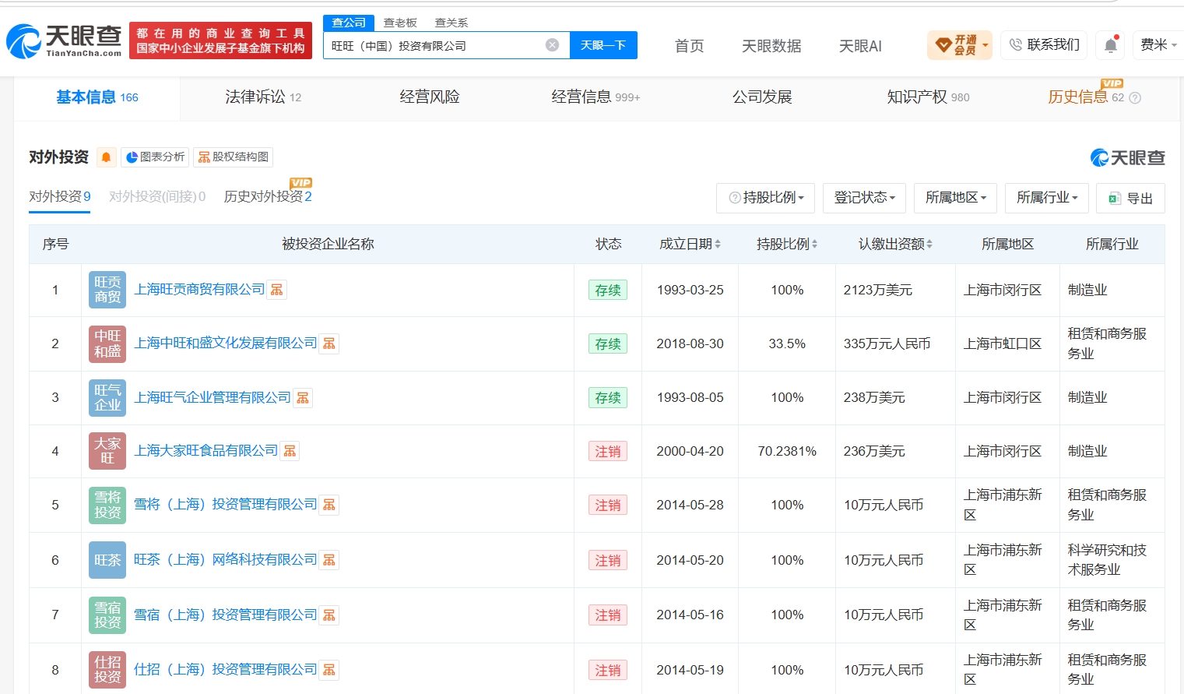
Task: Click the help question icon next to 历史信息
Action: 1135,98
